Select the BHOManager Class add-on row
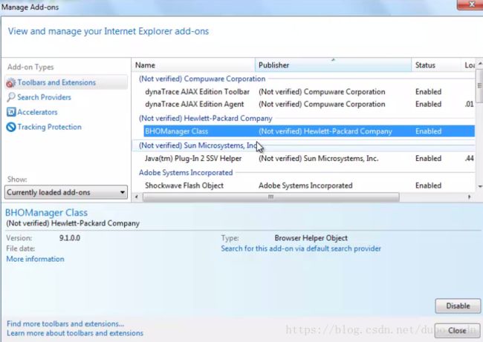Screen dimensions: 483x342 click(309, 131)
